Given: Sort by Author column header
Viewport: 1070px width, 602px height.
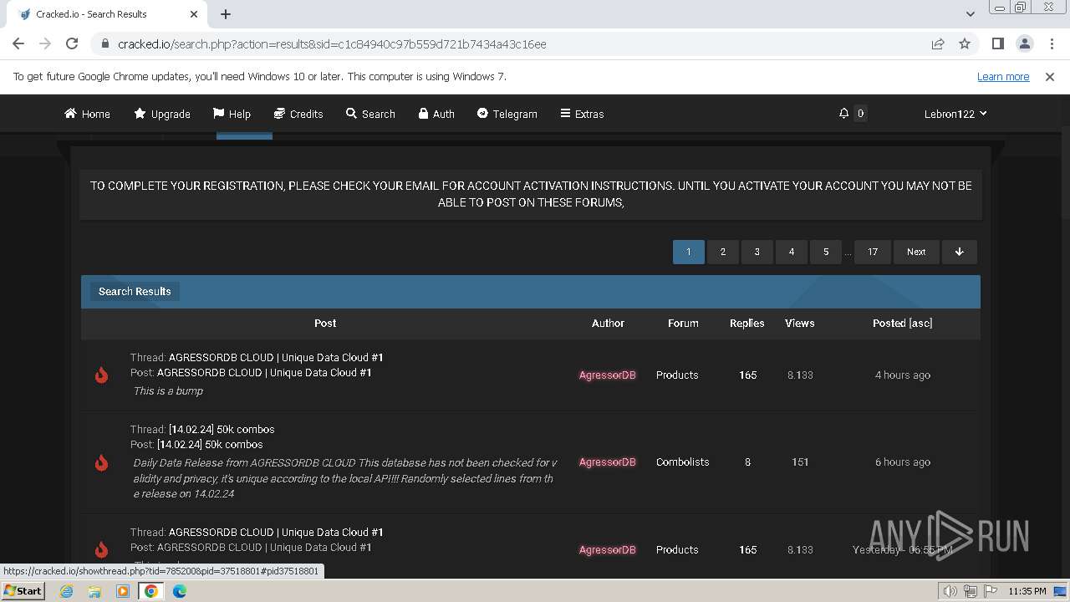Looking at the screenshot, I should (x=608, y=323).
